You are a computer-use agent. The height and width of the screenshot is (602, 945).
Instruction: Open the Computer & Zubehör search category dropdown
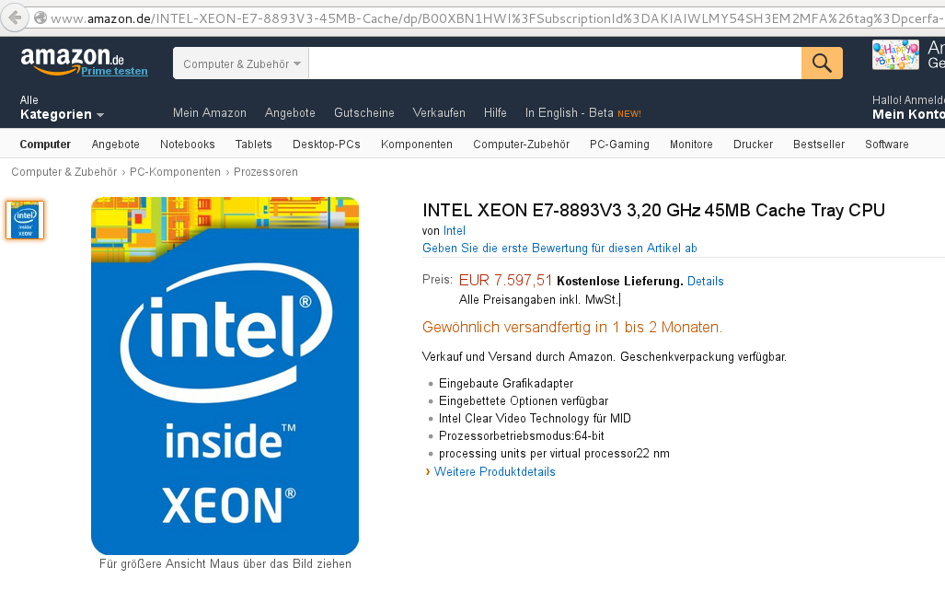point(241,64)
